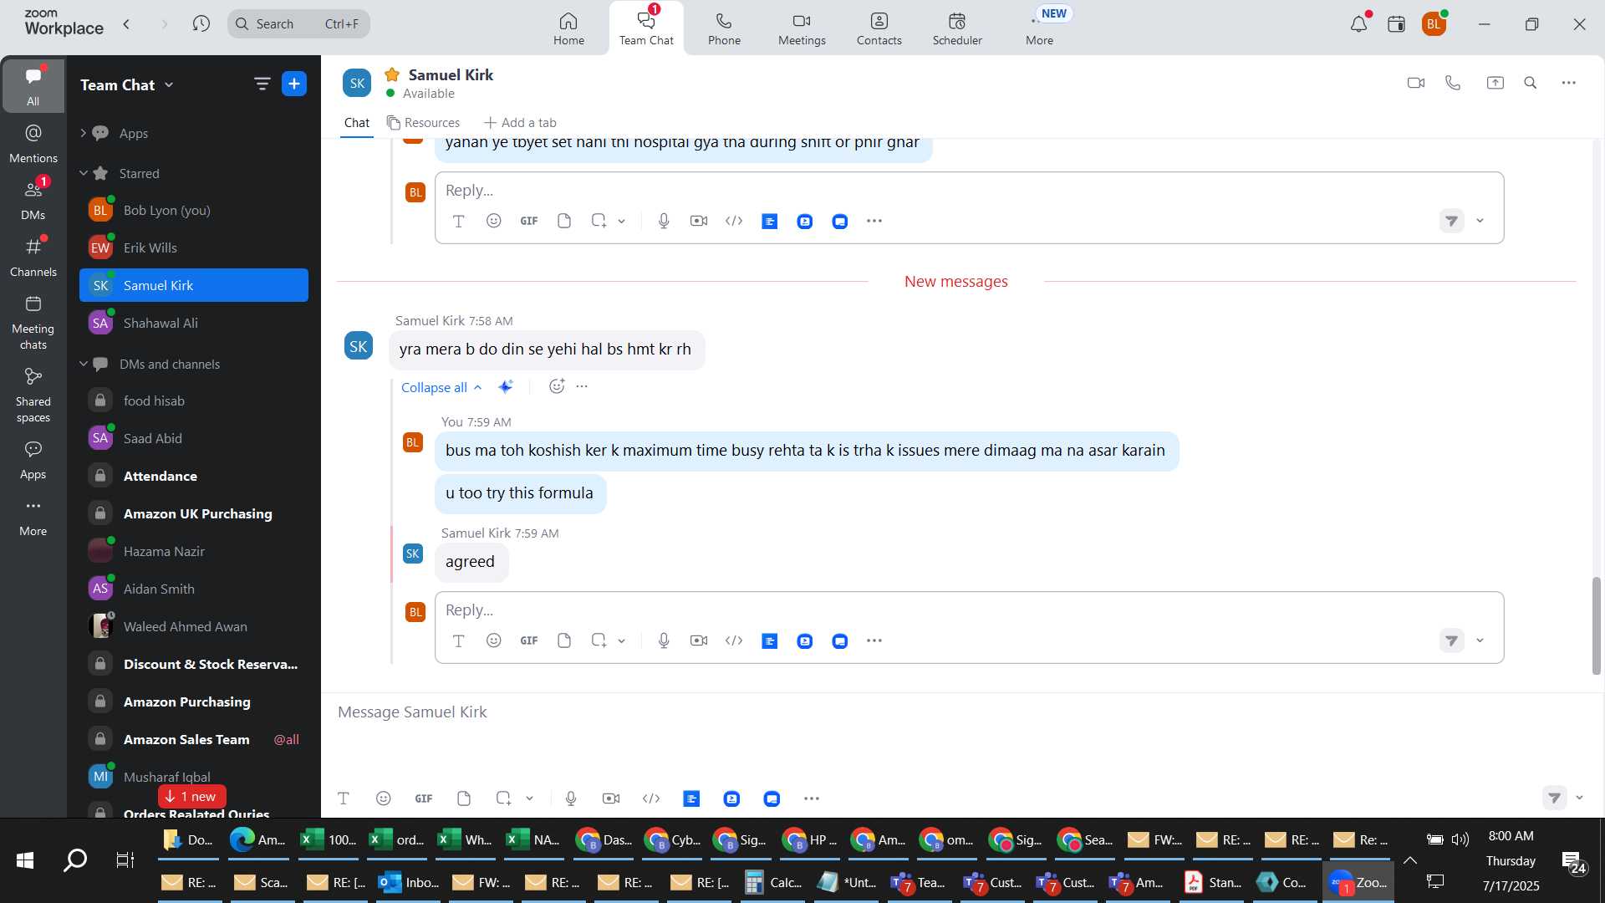Open send options dropdown in lower reply box
Screen dimensions: 1605x903
pos(1480,640)
